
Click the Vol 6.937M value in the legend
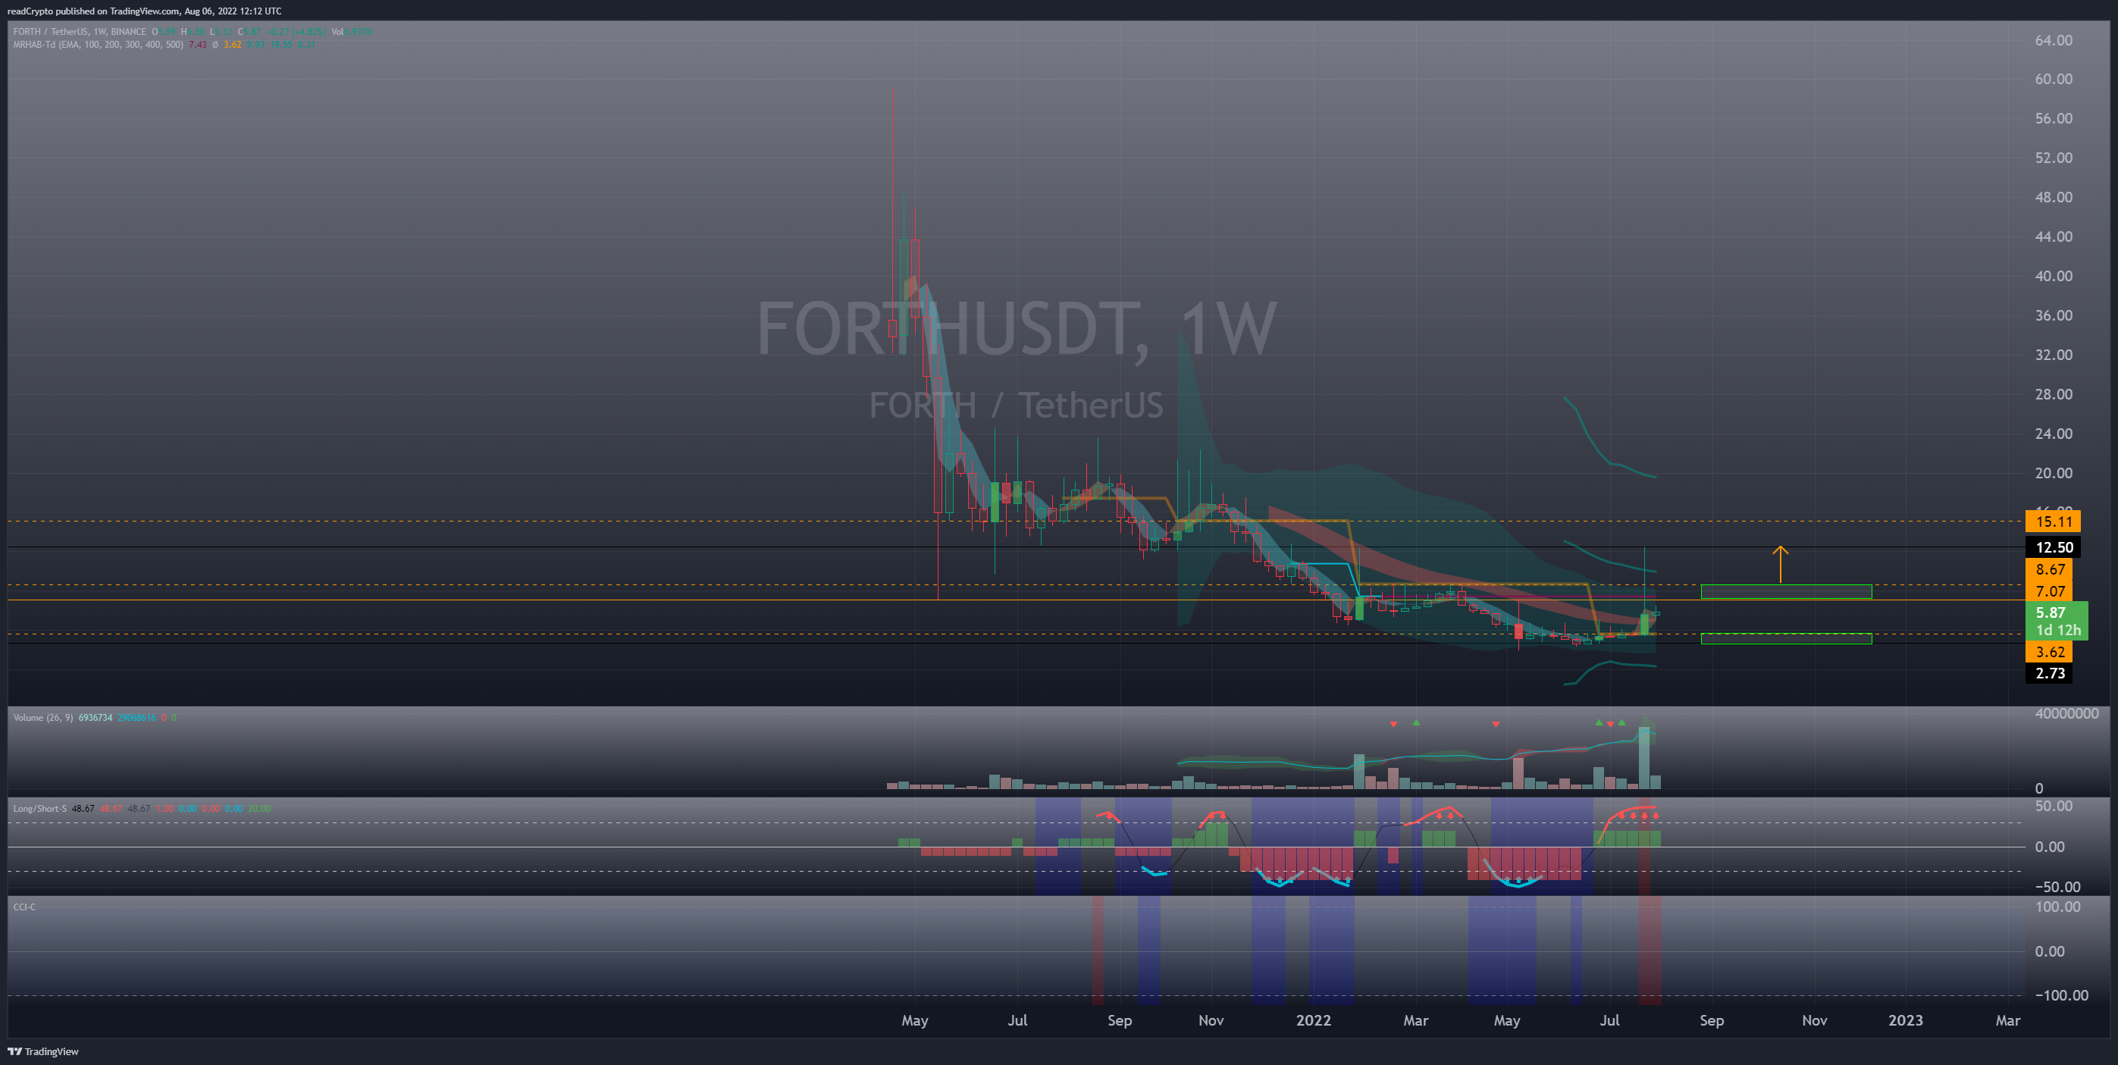point(352,31)
